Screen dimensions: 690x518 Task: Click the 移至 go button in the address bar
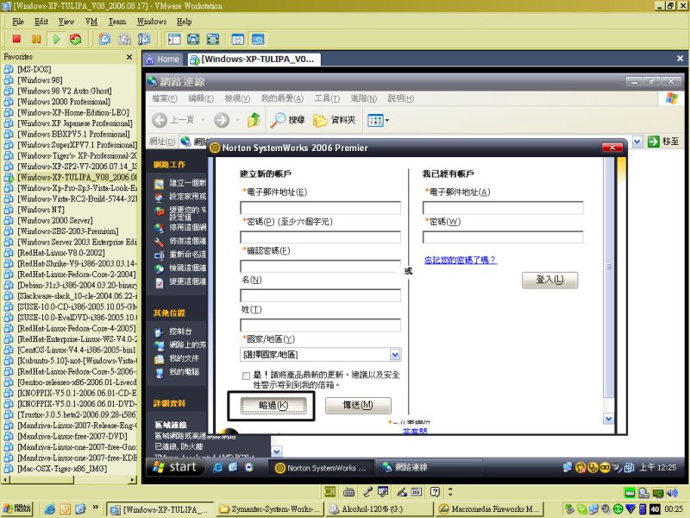click(x=663, y=142)
